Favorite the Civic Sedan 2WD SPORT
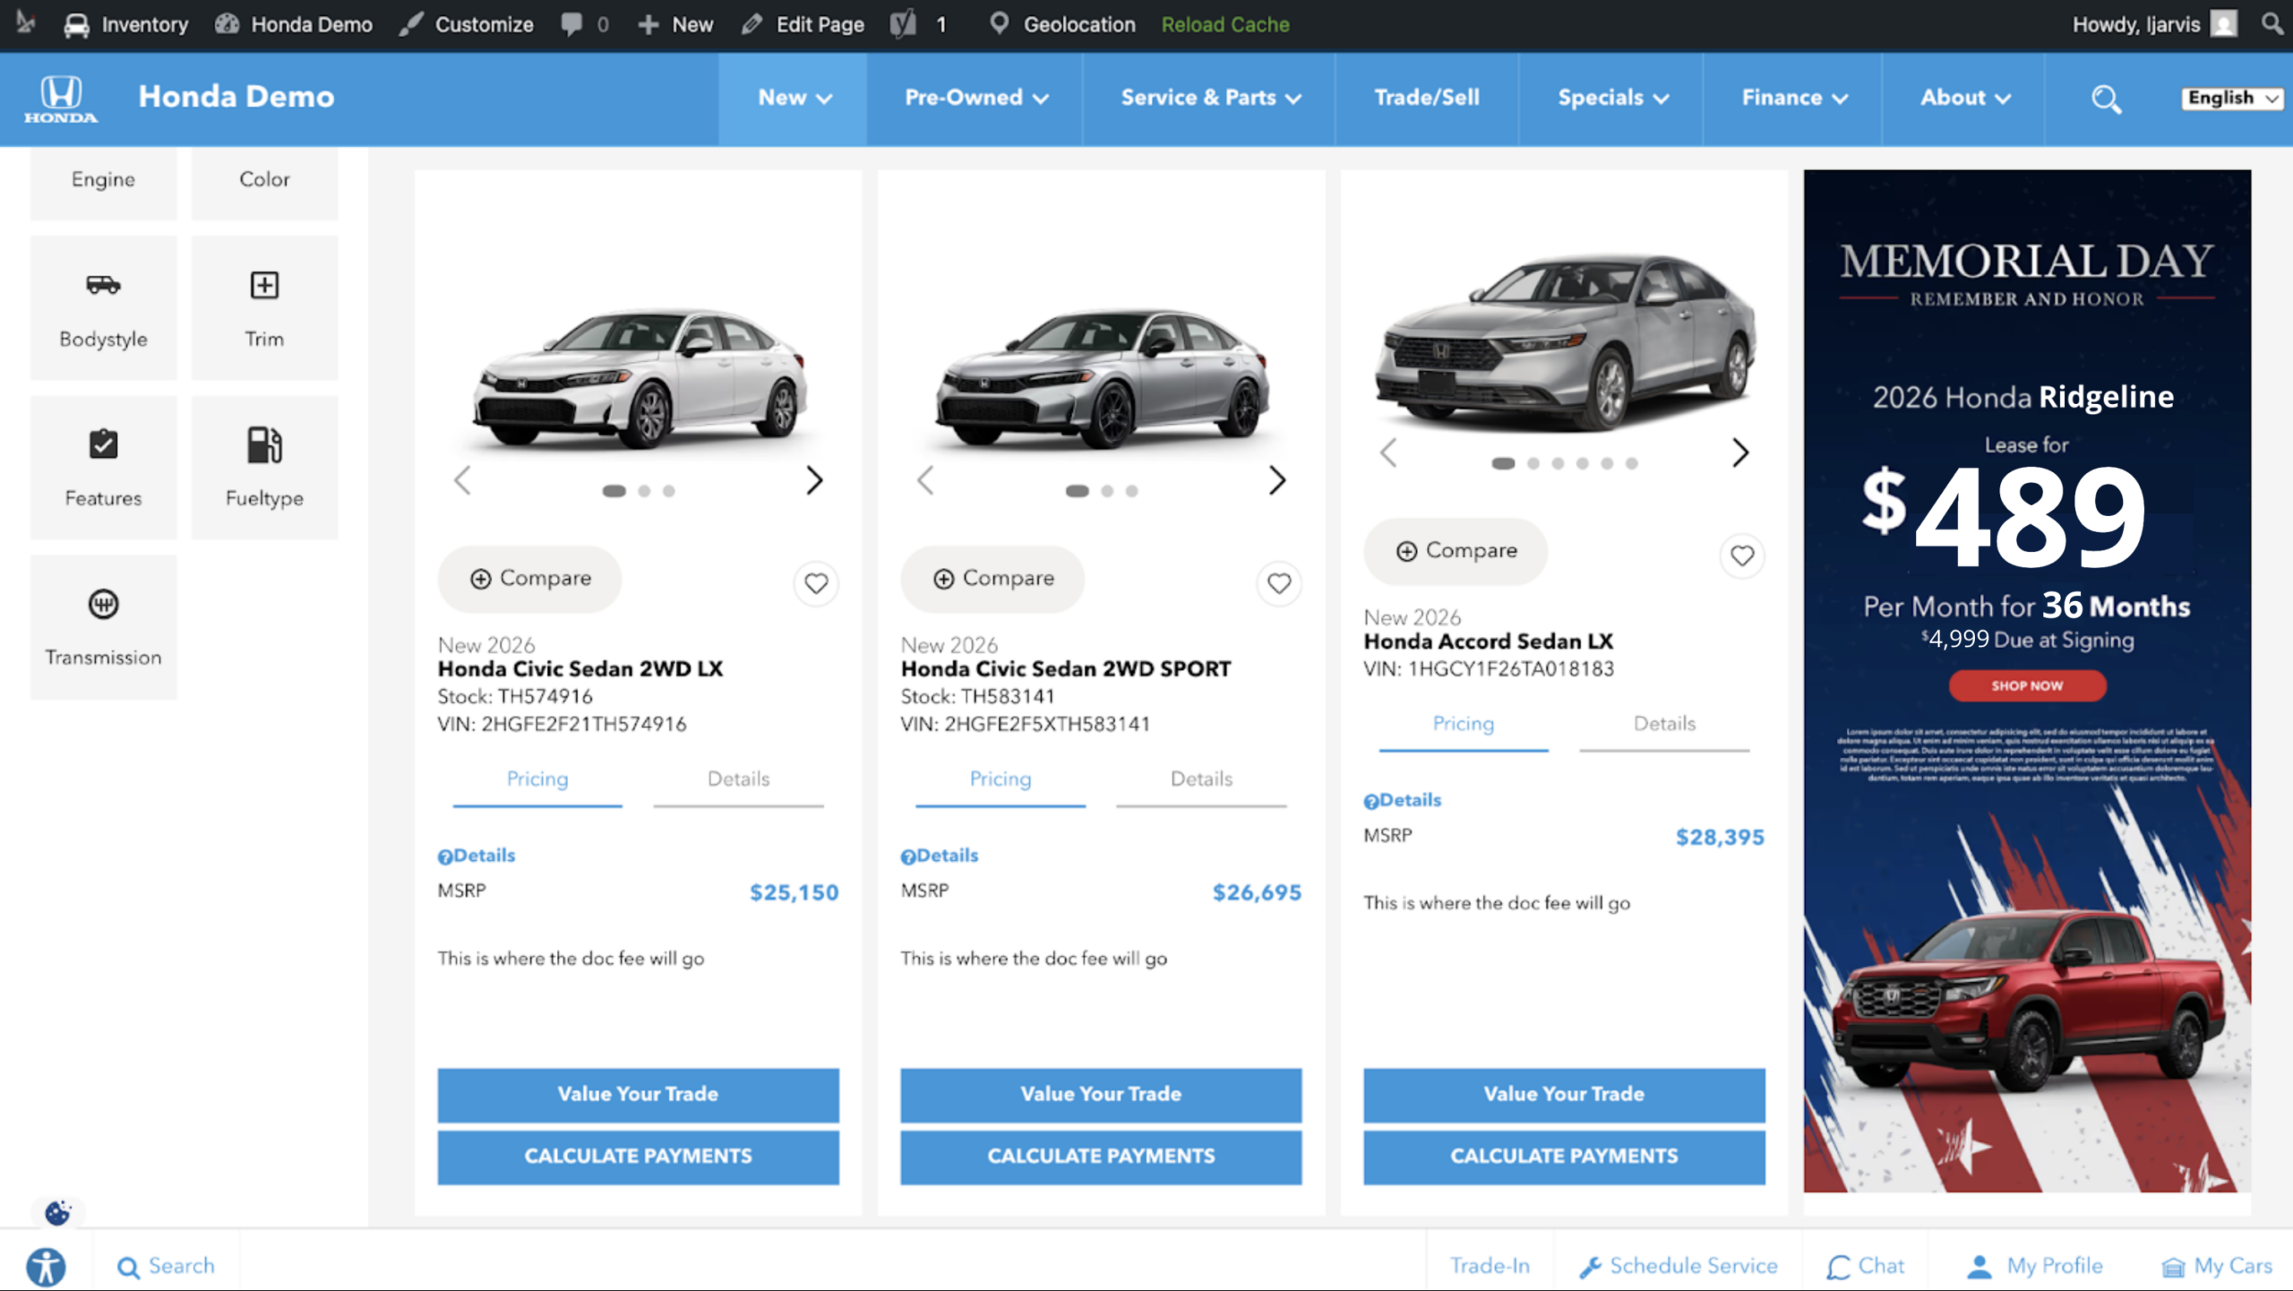Viewport: 2293px width, 1291px height. [1279, 583]
